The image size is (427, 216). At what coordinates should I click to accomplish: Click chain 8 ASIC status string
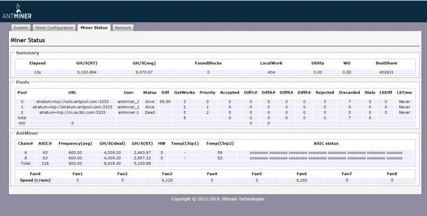coord(326,158)
